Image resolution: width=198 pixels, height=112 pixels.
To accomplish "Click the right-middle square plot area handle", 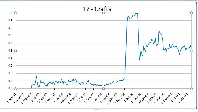I will click(191, 51).
